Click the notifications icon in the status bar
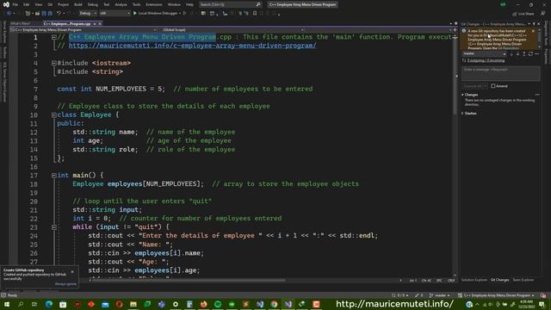 543,295
